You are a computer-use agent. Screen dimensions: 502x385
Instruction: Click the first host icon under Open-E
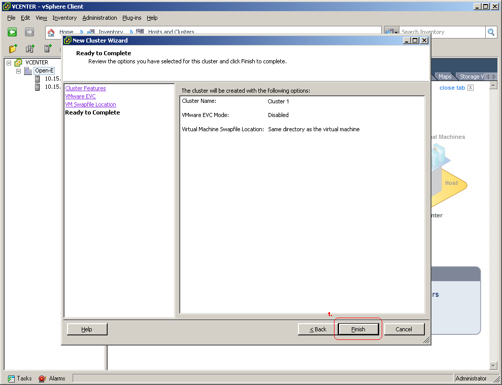click(x=38, y=79)
